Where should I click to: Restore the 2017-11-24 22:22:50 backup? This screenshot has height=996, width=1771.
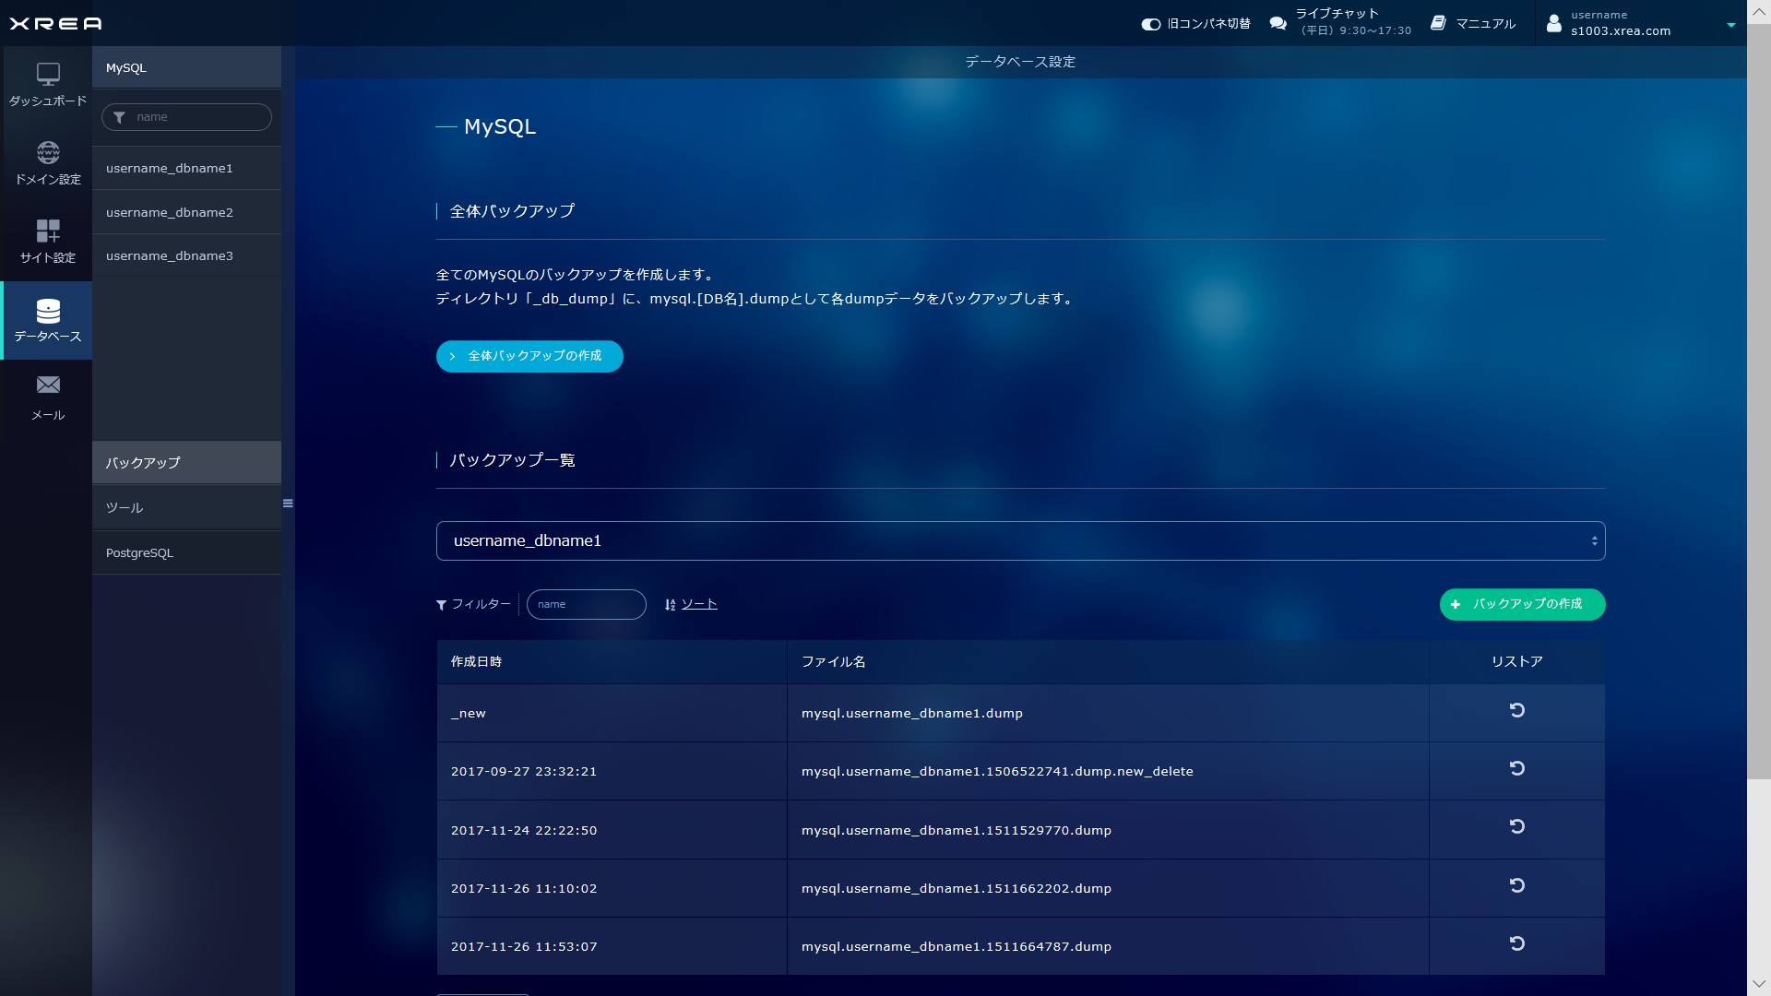[1516, 827]
